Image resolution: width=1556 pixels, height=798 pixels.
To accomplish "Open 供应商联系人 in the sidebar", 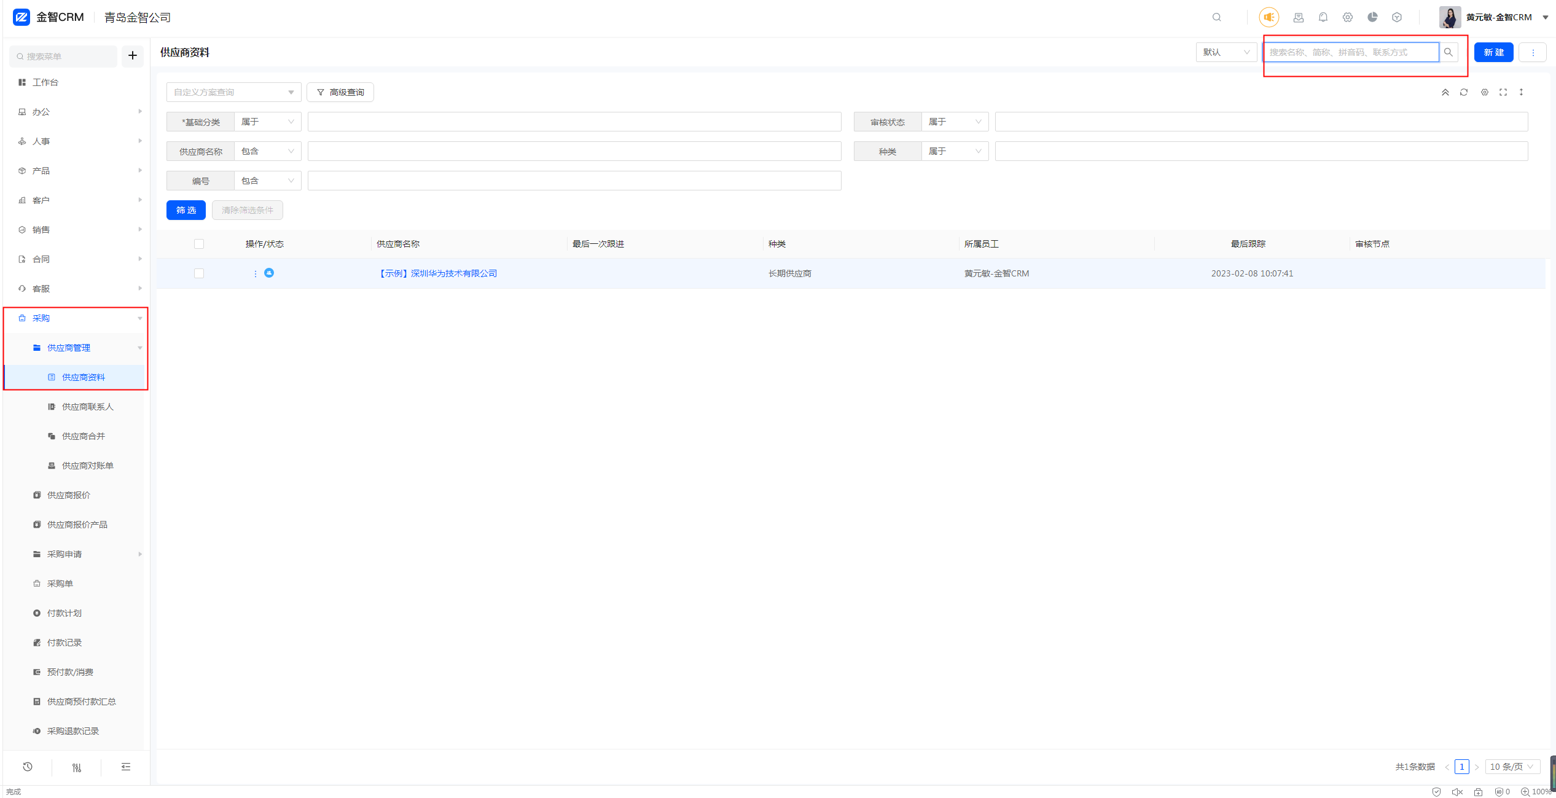I will click(x=87, y=407).
